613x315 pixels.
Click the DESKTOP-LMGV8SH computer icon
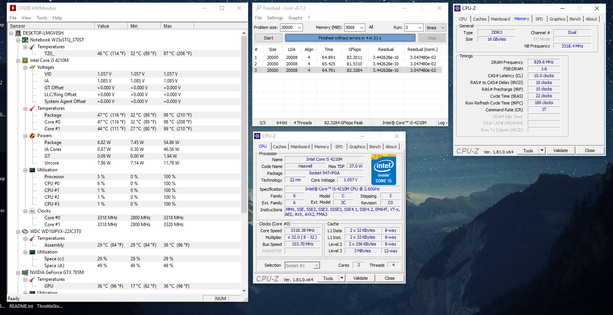click(x=18, y=33)
